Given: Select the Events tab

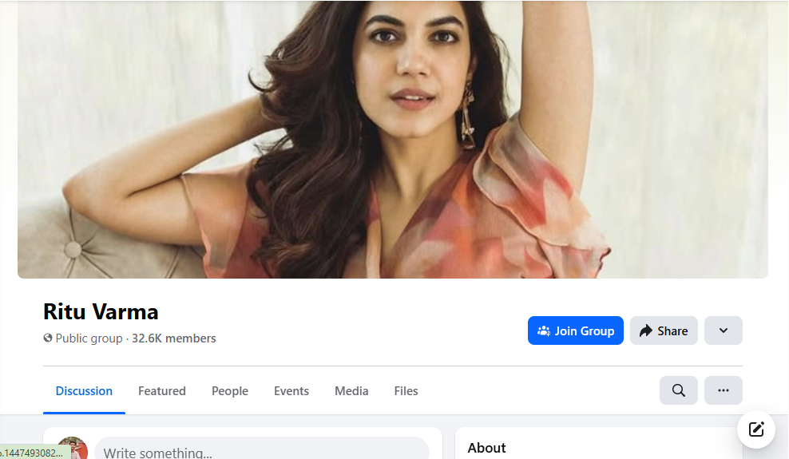Looking at the screenshot, I should 291,391.
